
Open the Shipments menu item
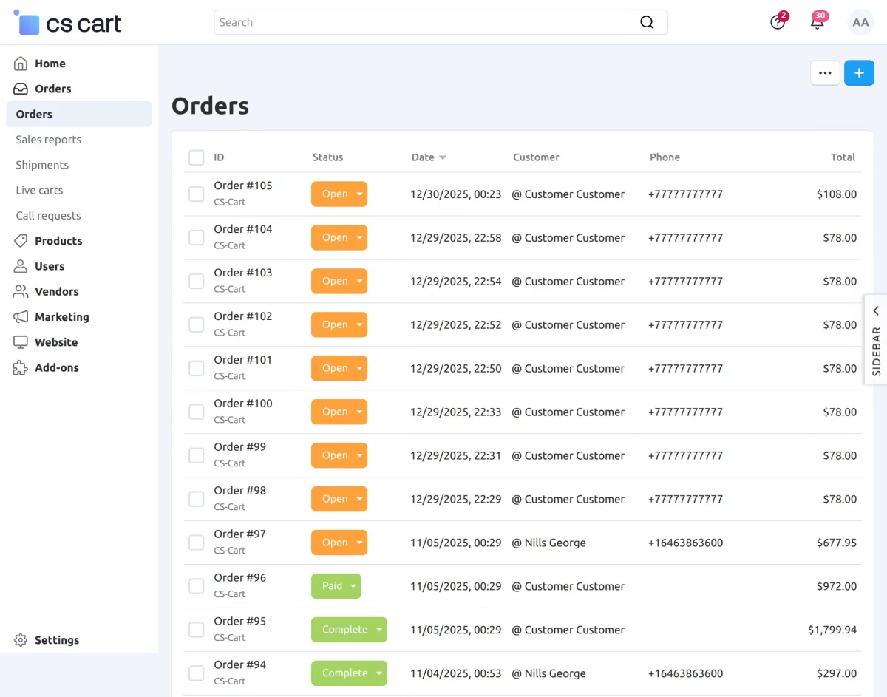pyautogui.click(x=41, y=164)
